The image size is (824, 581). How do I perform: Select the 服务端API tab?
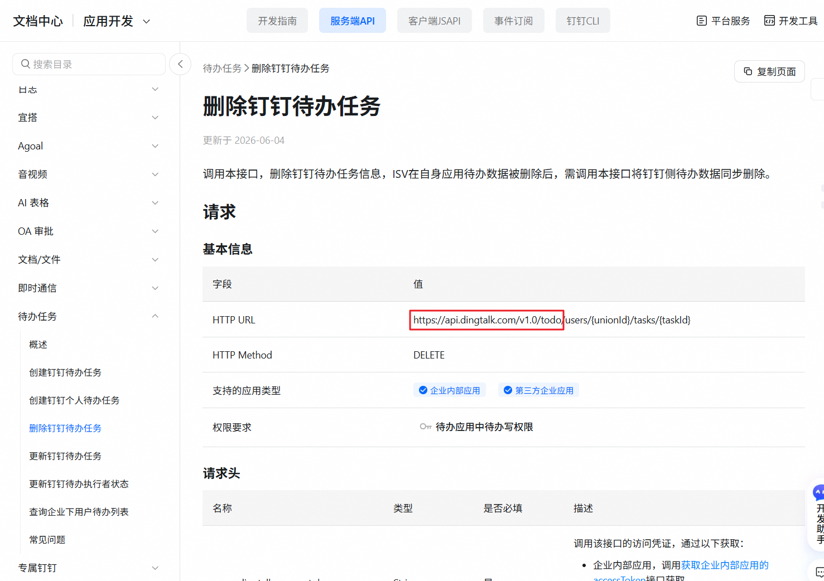click(x=353, y=21)
